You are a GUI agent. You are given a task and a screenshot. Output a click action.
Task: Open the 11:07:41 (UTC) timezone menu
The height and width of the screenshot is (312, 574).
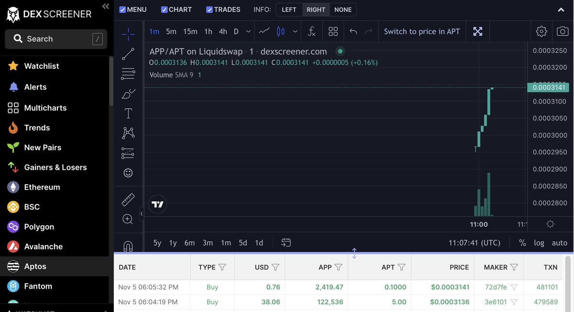click(475, 243)
